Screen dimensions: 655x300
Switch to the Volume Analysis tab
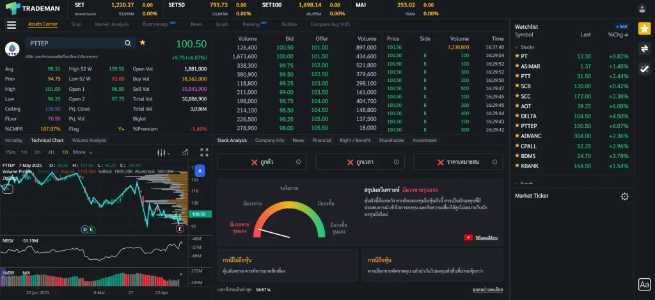pyautogui.click(x=89, y=140)
